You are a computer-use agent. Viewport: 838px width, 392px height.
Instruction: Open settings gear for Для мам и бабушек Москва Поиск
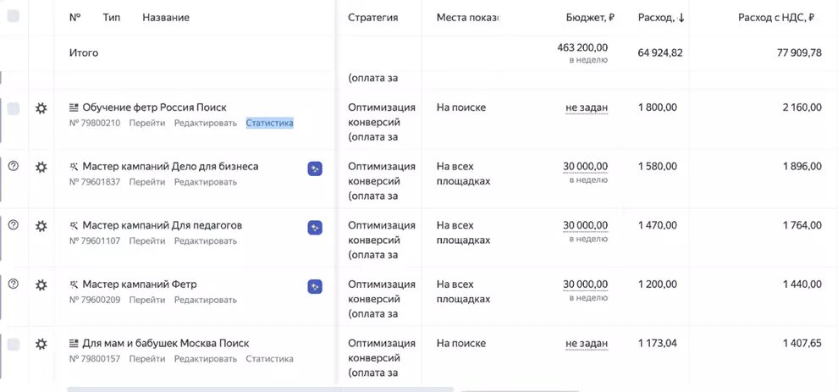[x=41, y=344]
